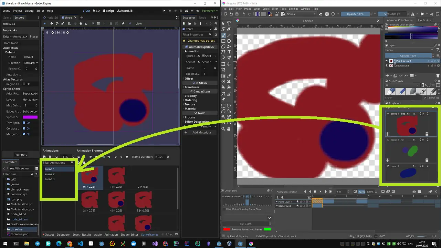Click the Preset button
The width and height of the screenshot is (441, 248).
point(34,37)
